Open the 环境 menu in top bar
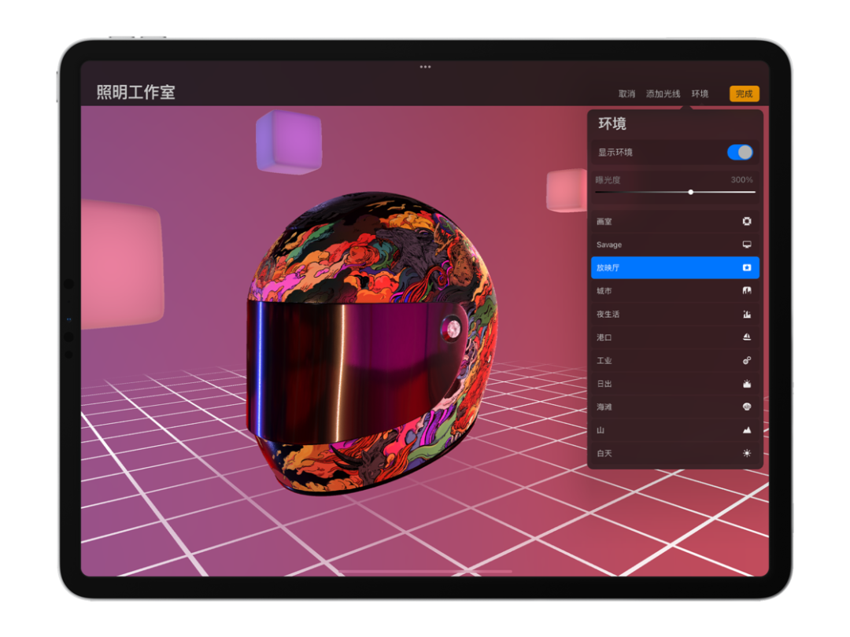The image size is (850, 637). (x=700, y=94)
